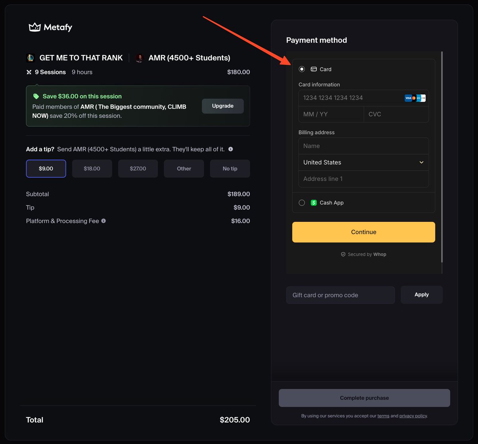The width and height of the screenshot is (478, 444).
Task: Open the terms link
Action: [383, 416]
